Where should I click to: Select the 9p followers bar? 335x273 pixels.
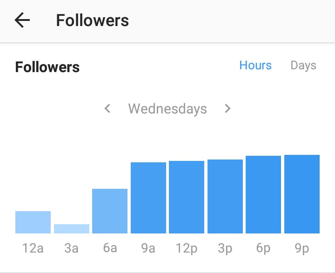tap(302, 194)
